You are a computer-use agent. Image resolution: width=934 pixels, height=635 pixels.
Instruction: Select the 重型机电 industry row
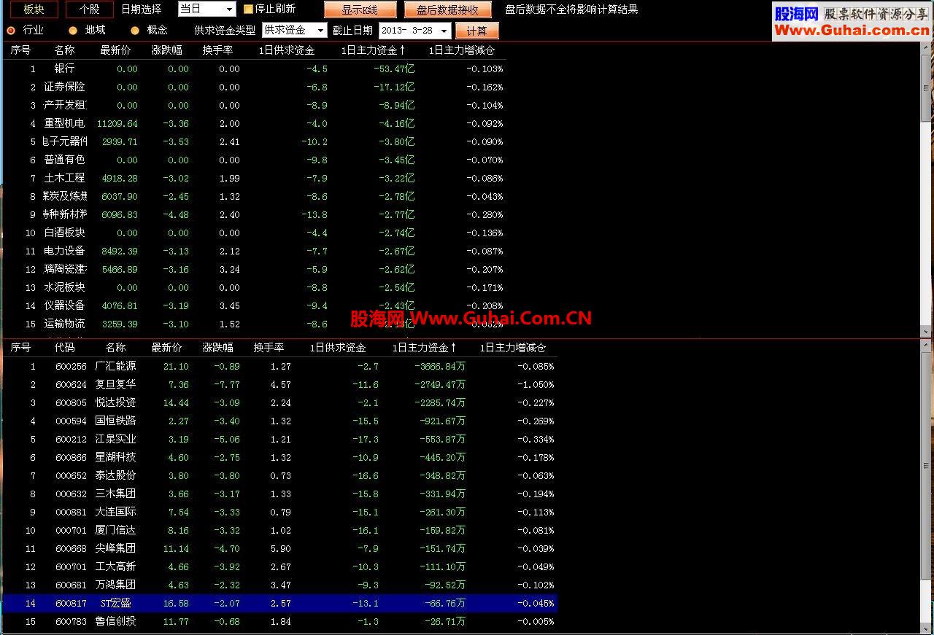254,123
